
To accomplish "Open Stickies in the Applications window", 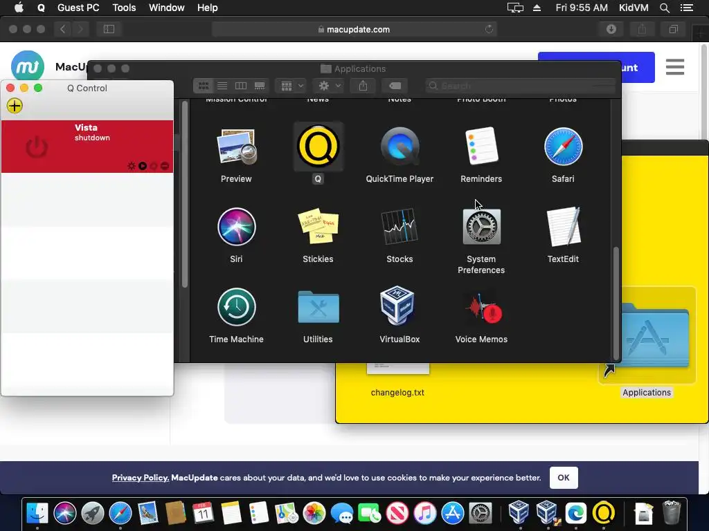I will 318,227.
